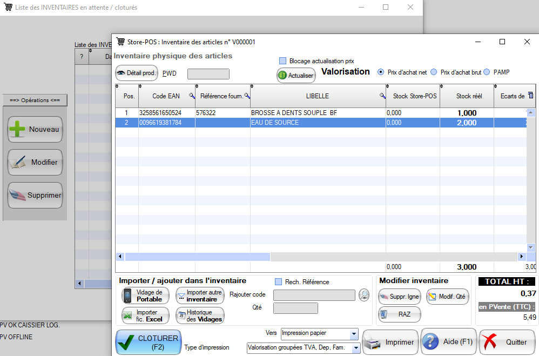Click the Imprimer print button
Viewport: 539px width, 356px height.
tap(390, 342)
